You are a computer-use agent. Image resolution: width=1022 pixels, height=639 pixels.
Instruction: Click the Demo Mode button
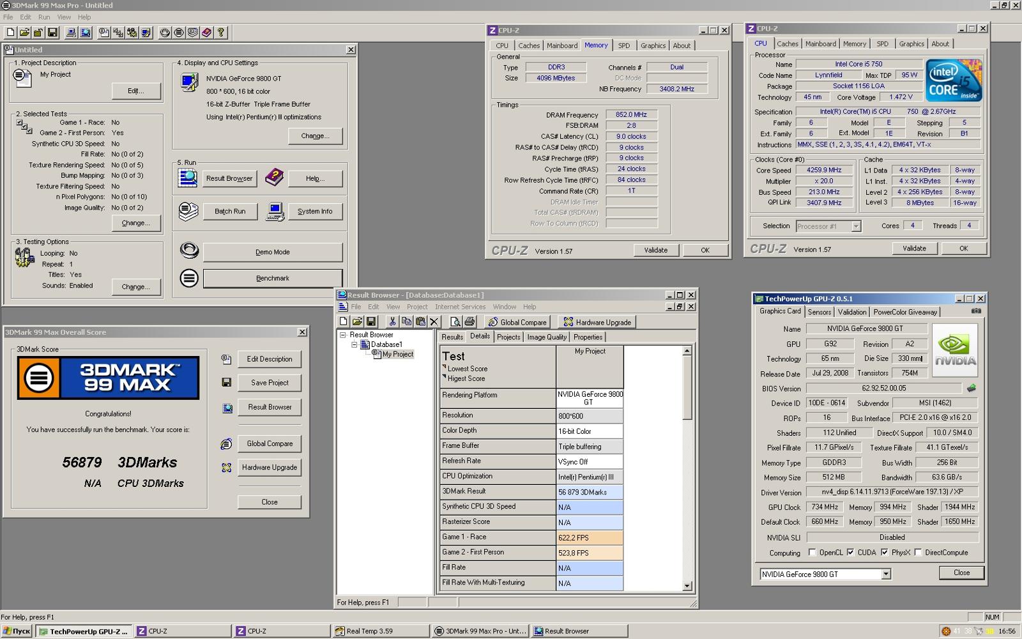coord(273,252)
